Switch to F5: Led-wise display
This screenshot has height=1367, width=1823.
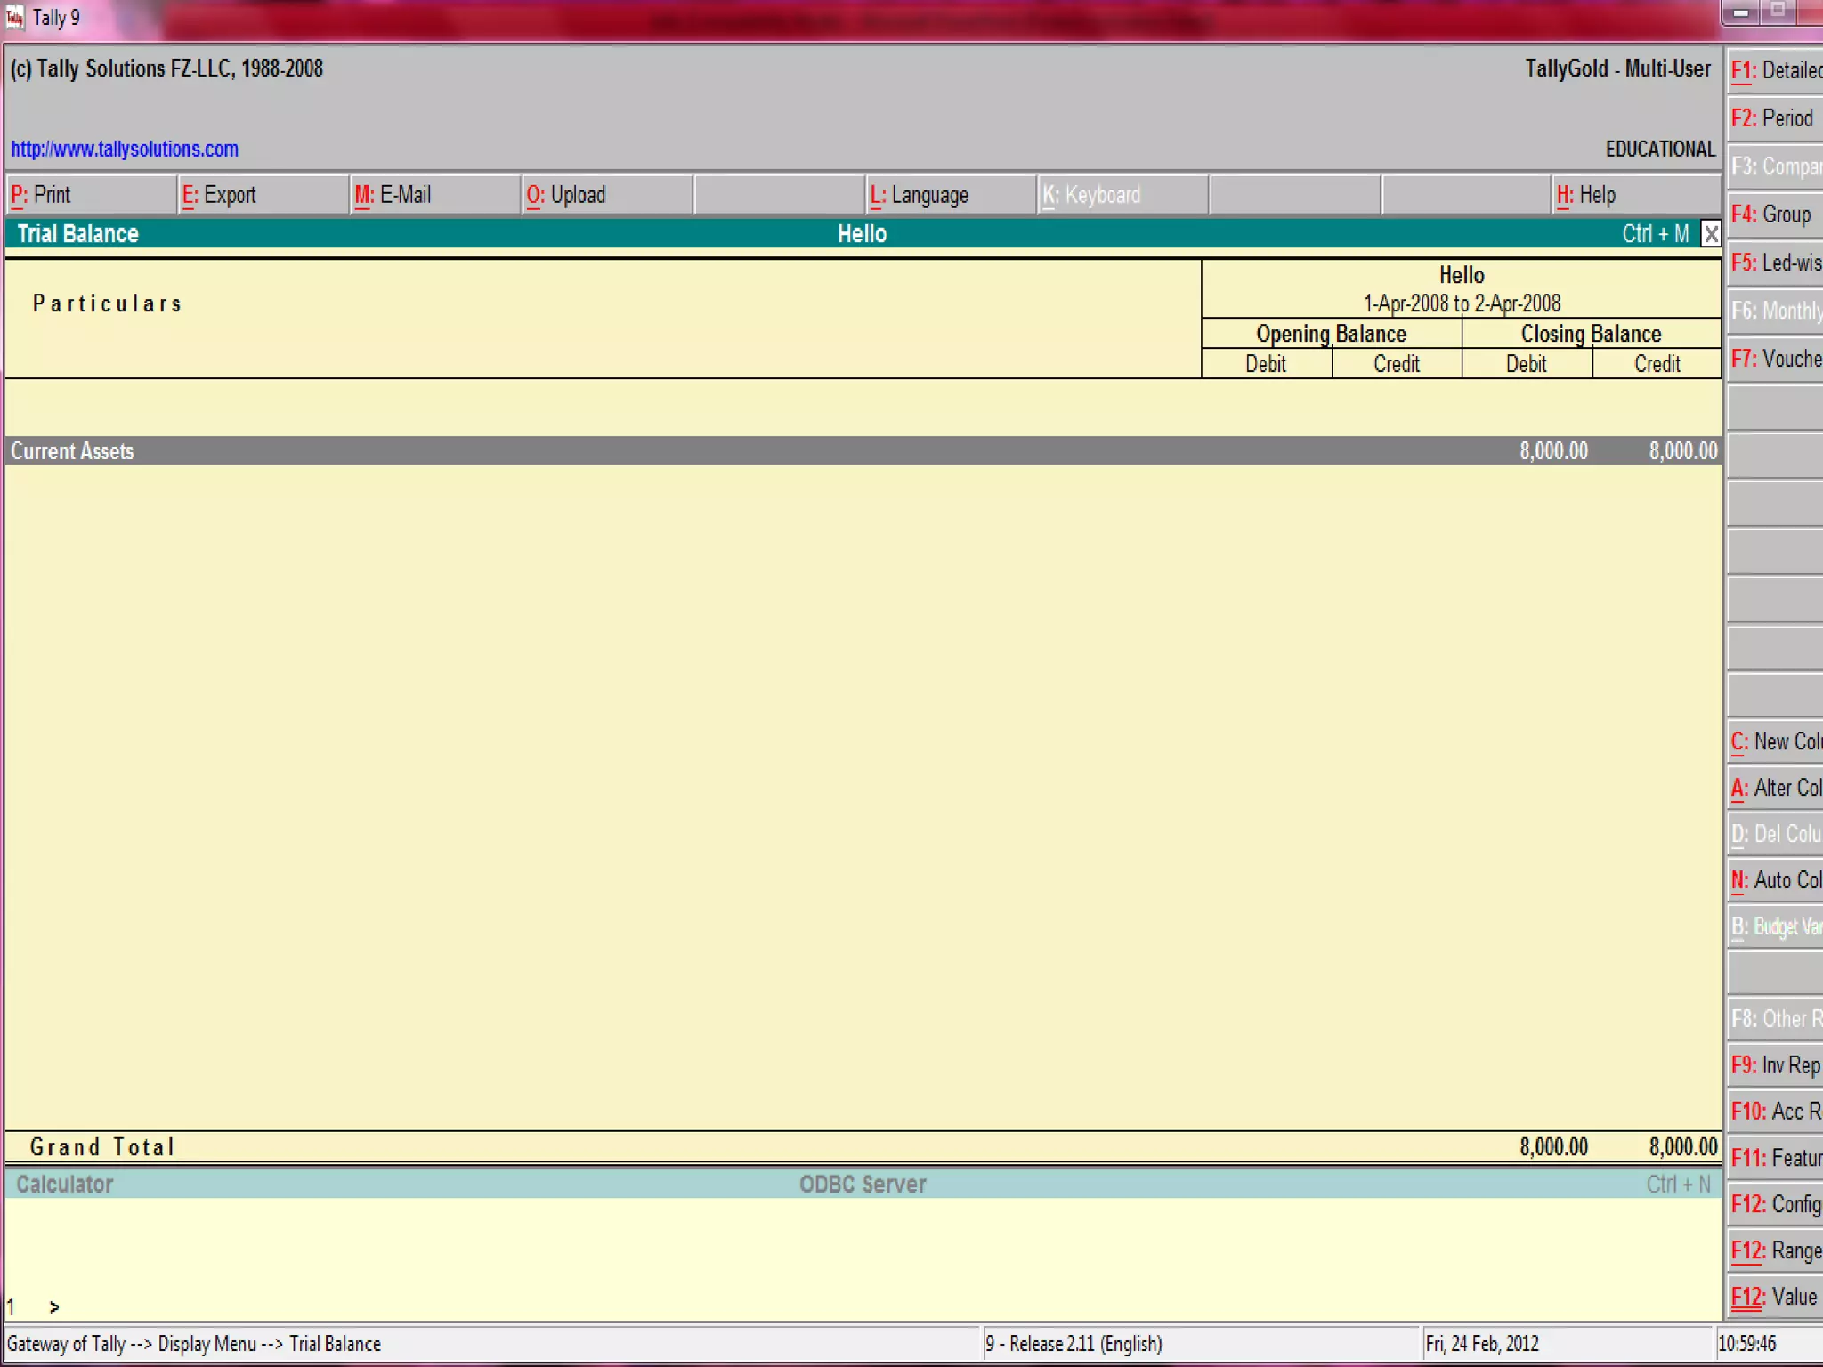(x=1775, y=263)
